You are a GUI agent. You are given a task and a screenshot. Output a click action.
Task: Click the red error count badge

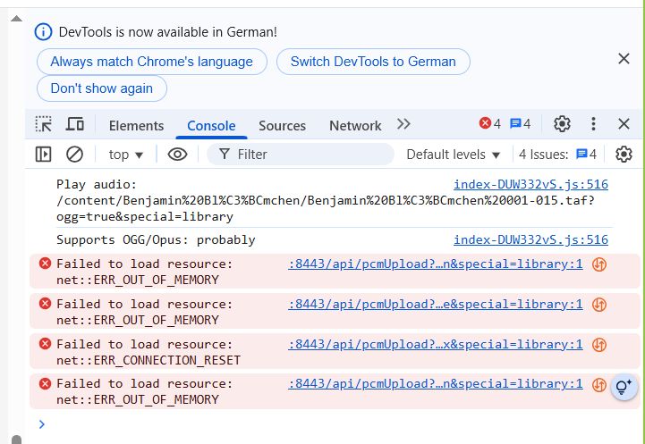tap(490, 123)
